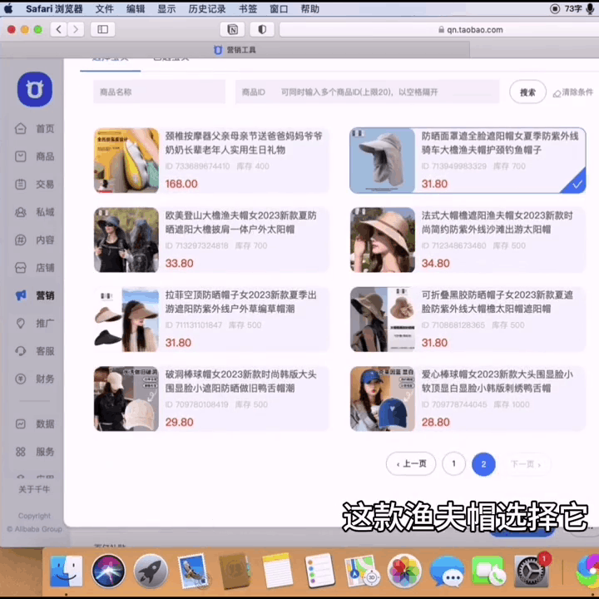The width and height of the screenshot is (599, 599).
Task: Click the qn.taobao.com address bar
Action: click(x=439, y=29)
